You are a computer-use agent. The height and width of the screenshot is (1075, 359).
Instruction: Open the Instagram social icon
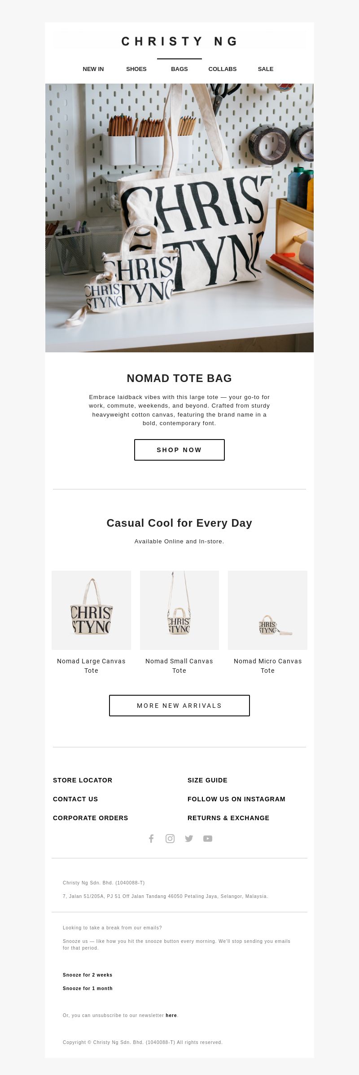170,839
